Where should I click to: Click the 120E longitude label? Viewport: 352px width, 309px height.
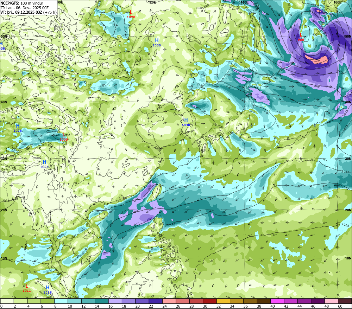tap(152, 2)
